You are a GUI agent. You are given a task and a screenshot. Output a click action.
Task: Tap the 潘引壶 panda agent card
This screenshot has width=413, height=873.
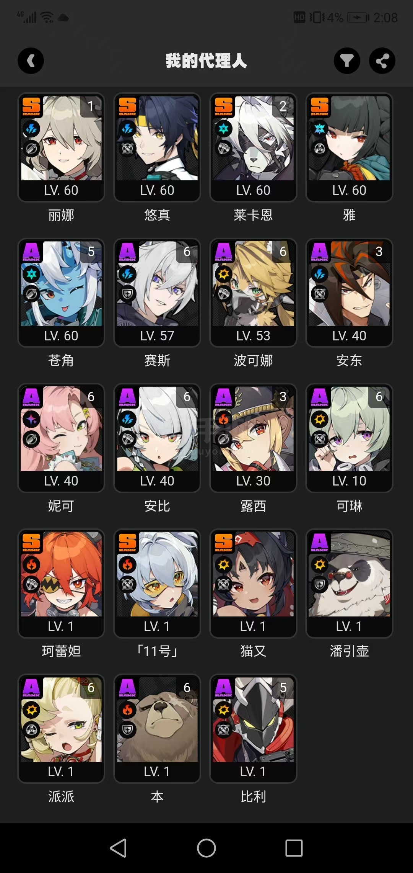click(x=349, y=584)
